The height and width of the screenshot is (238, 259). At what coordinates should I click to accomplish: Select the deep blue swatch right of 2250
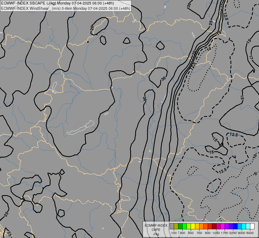point(235,226)
